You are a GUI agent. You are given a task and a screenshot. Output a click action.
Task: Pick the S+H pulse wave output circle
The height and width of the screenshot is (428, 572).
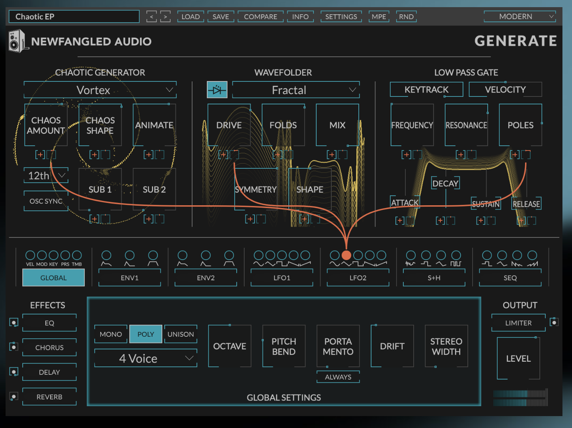click(x=456, y=255)
